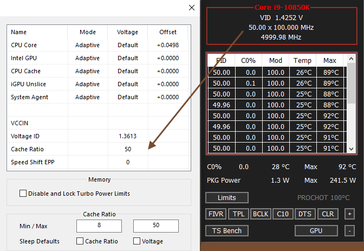
Task: Click the Mod column header
Action: [276, 60]
